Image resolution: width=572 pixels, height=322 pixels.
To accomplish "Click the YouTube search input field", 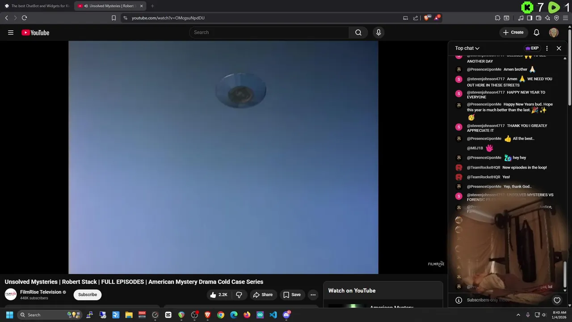I will click(x=269, y=32).
